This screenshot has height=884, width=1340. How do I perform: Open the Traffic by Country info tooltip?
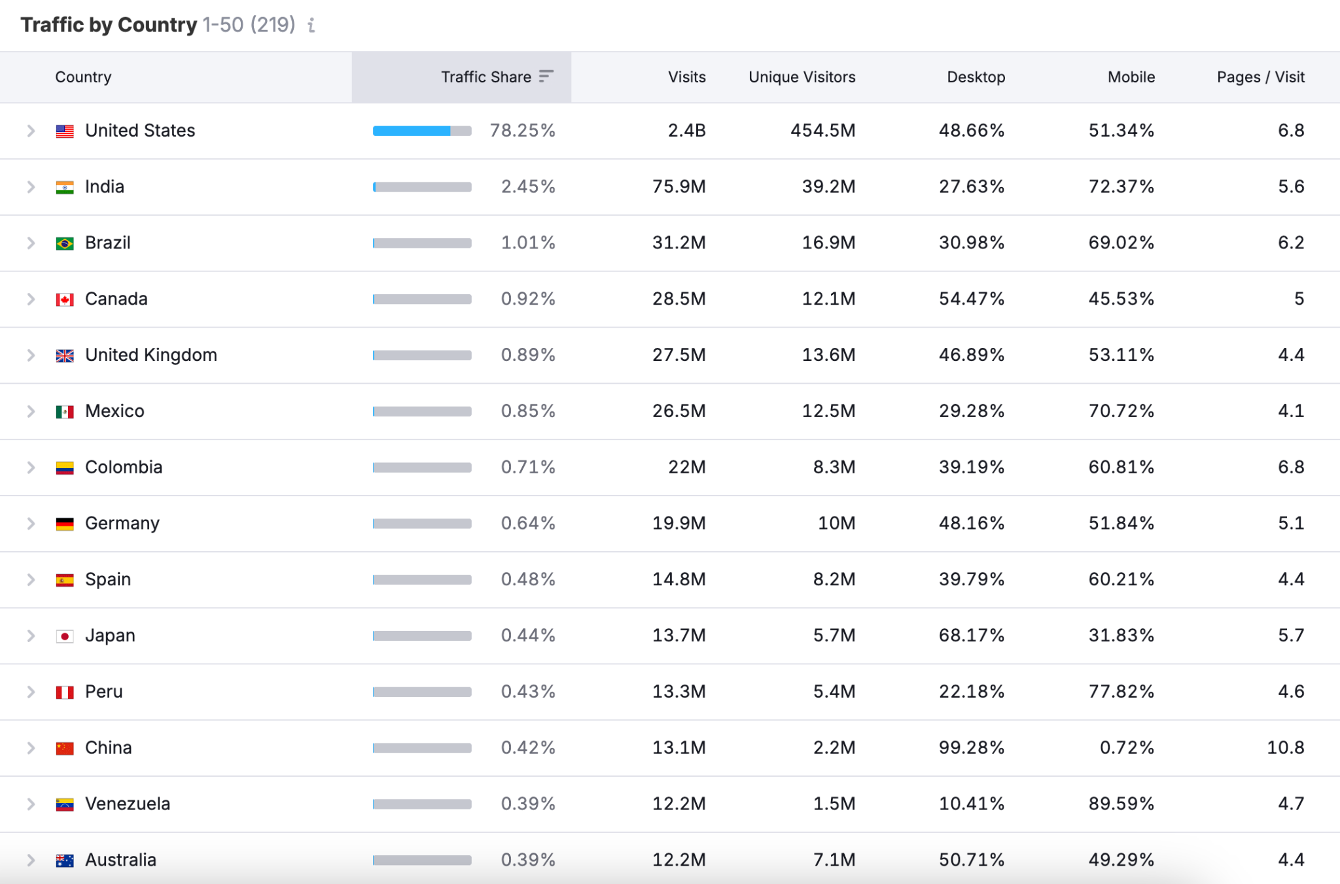(311, 26)
